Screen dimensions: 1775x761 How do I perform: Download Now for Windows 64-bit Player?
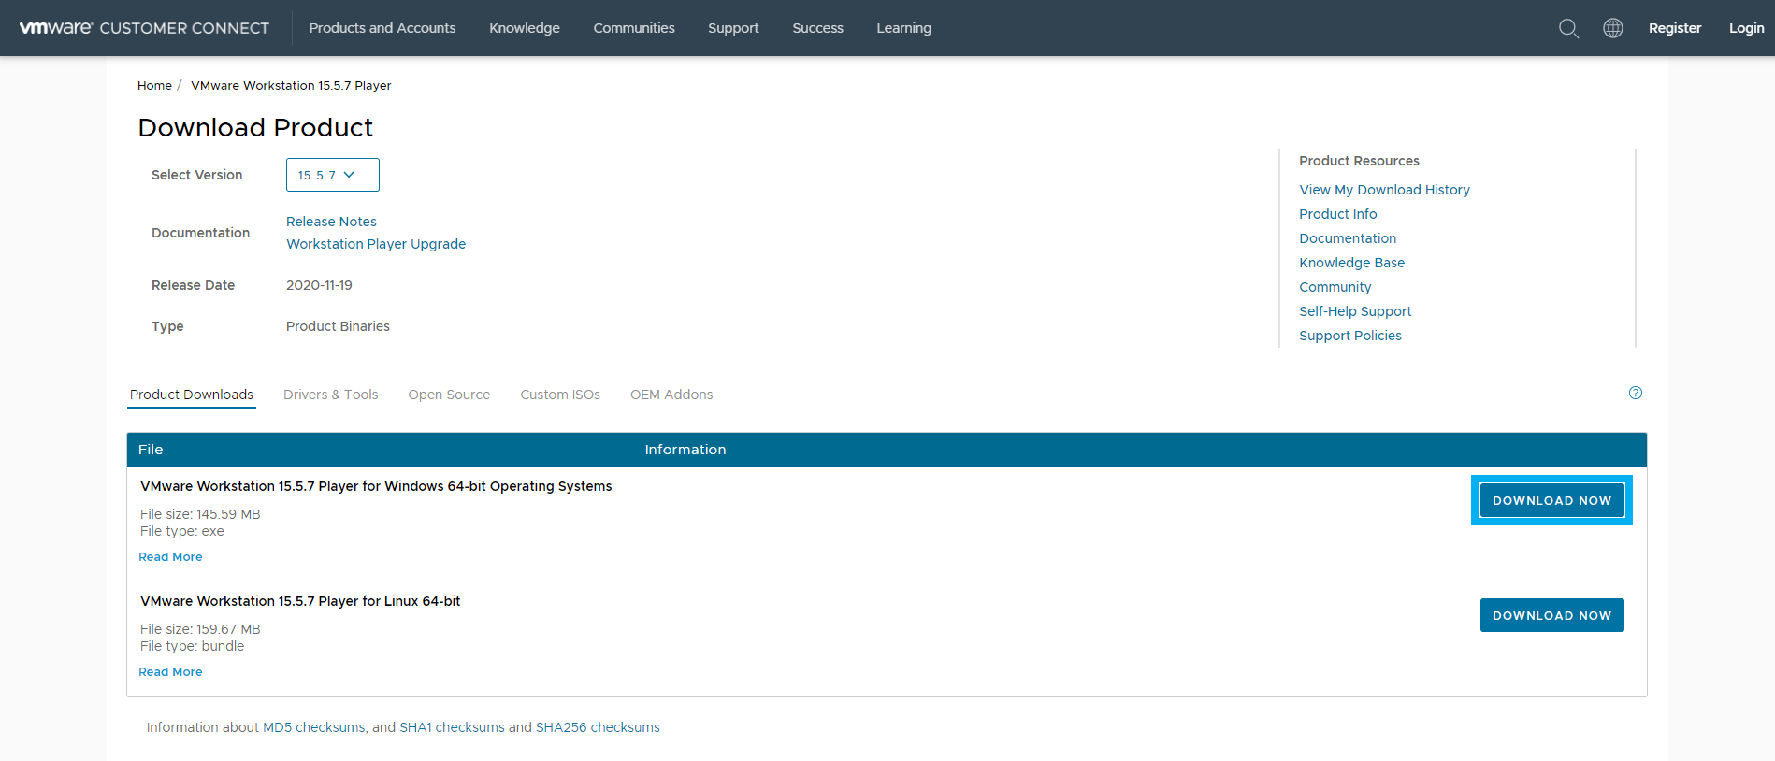pyautogui.click(x=1551, y=500)
